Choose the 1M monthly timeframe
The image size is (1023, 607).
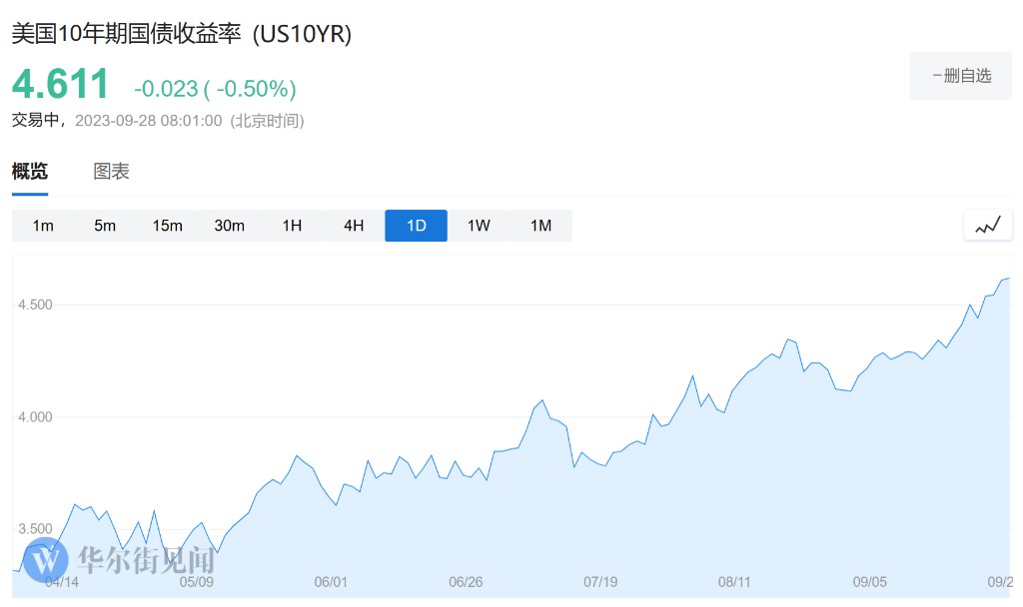[540, 226]
